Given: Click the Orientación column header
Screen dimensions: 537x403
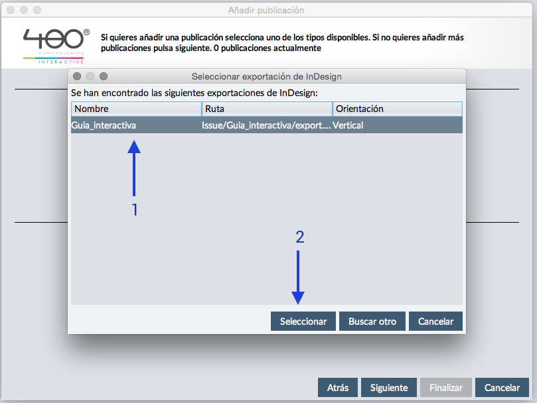Looking at the screenshot, I should click(x=397, y=109).
